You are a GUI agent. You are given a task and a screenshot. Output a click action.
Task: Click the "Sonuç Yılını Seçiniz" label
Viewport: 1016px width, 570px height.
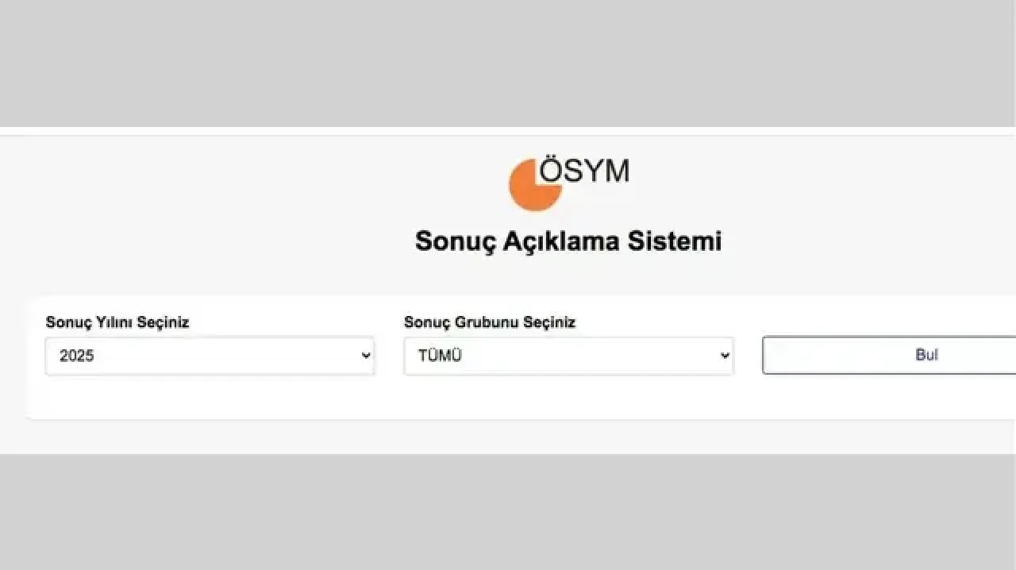(x=117, y=322)
